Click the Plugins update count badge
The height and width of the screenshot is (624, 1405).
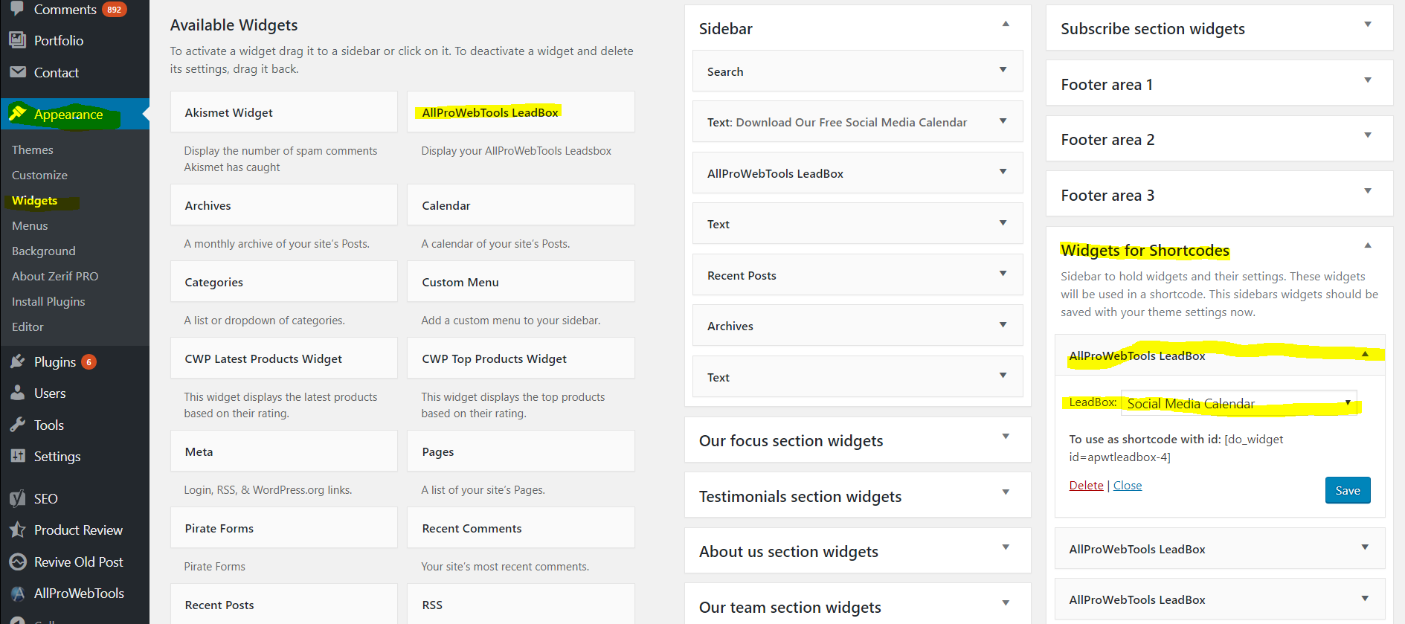89,362
